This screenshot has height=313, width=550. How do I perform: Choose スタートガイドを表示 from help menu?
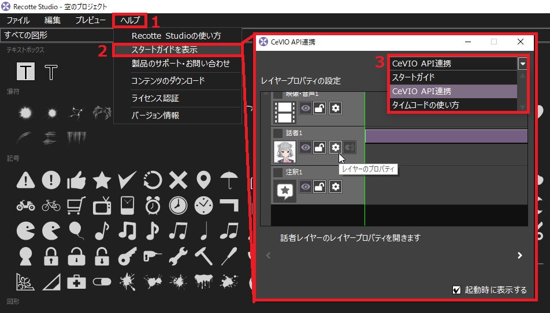click(x=177, y=50)
